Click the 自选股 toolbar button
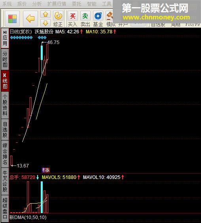Viewport: 201px width, 223px height. (158, 25)
